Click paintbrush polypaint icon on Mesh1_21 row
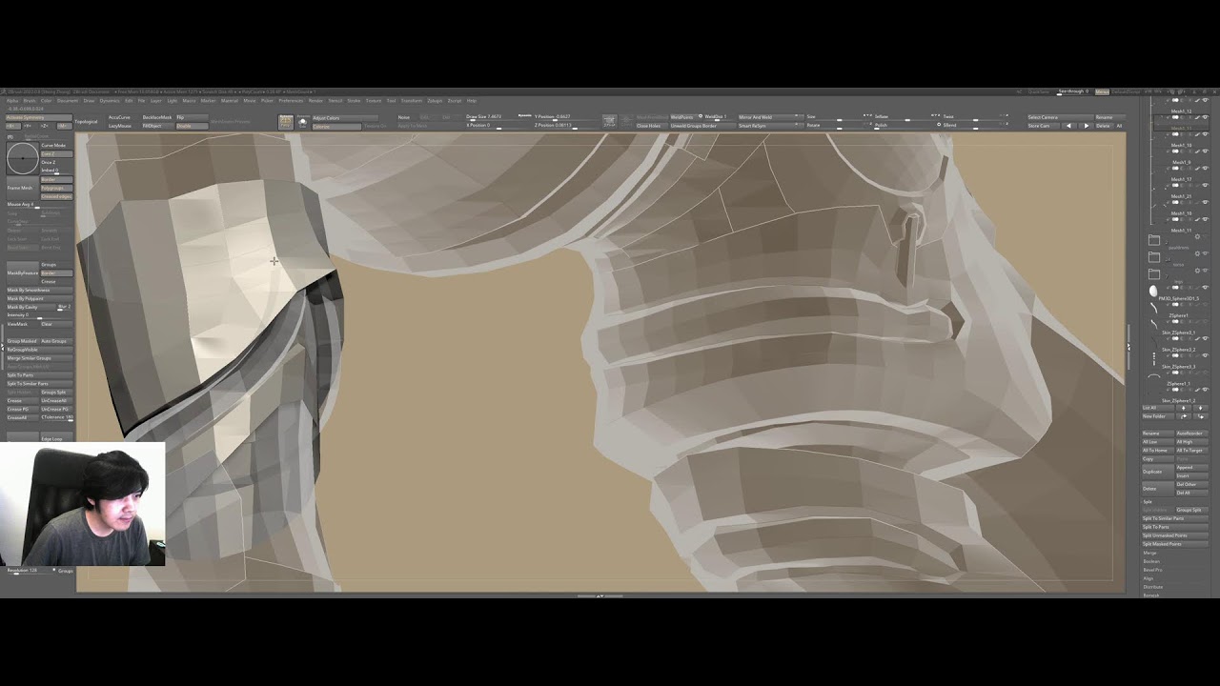This screenshot has height=686, width=1220. 1197,186
